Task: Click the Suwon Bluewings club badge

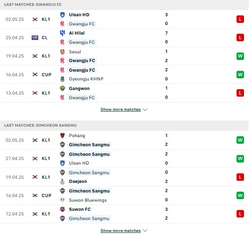Action: click(62, 200)
